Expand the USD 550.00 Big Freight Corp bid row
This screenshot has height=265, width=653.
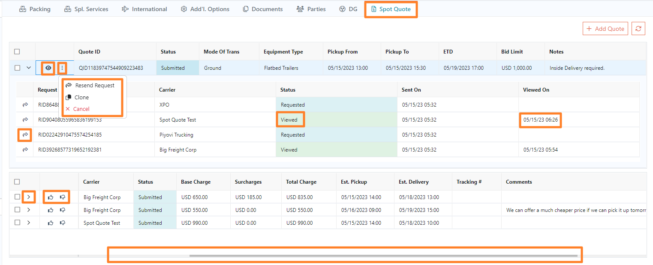point(29,210)
